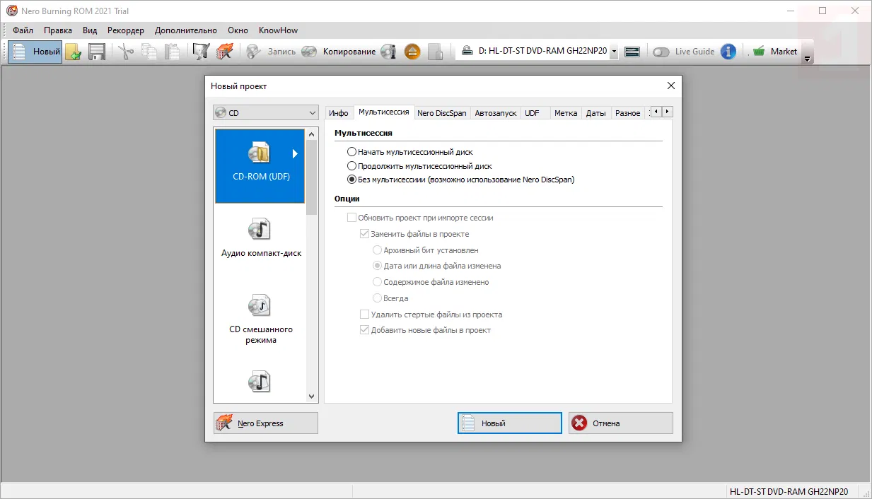This screenshot has width=872, height=499.
Task: Toggle the Live Guide switch
Action: pyautogui.click(x=661, y=52)
